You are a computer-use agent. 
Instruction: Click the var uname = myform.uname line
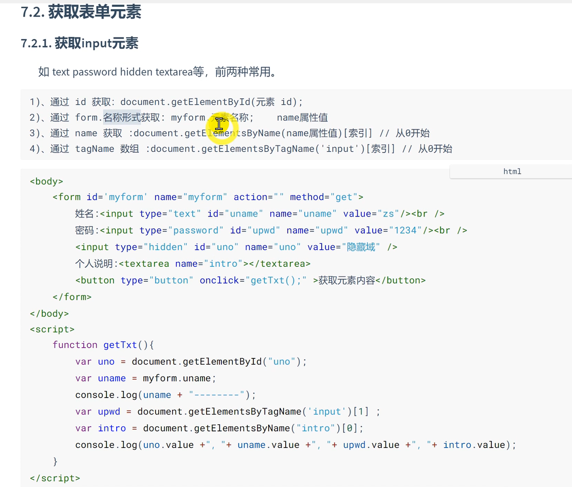[x=145, y=378]
